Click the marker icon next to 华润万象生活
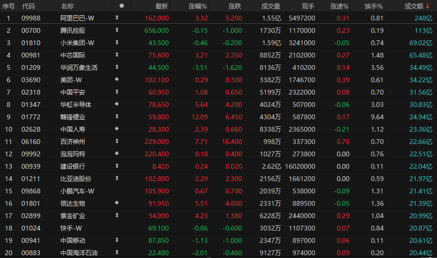The width and height of the screenshot is (437, 258). [x=117, y=67]
